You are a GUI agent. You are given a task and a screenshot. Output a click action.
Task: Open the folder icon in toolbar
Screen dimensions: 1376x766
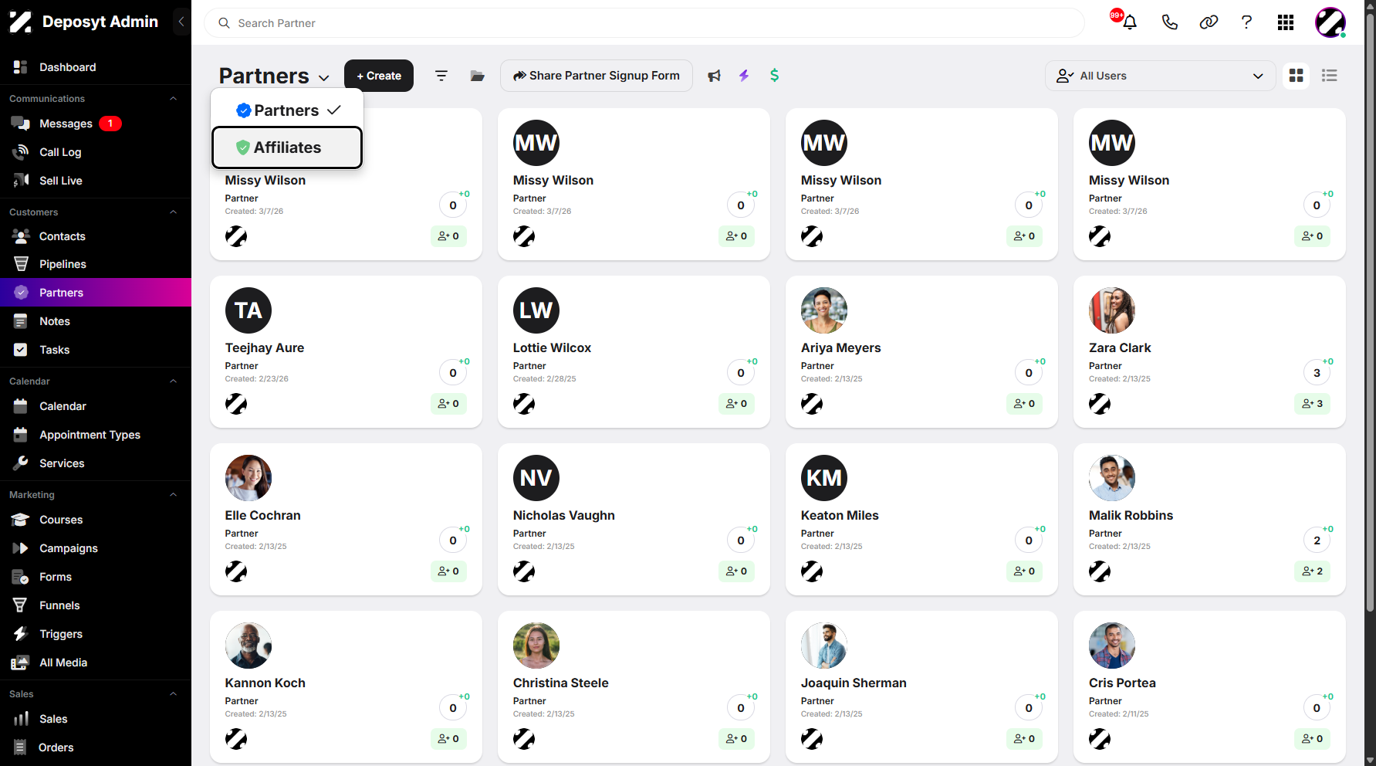pyautogui.click(x=477, y=76)
